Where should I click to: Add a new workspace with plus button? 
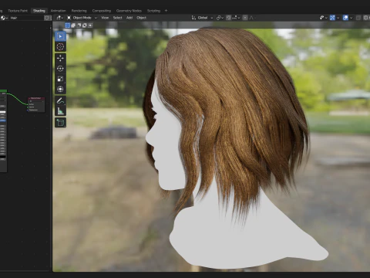(x=166, y=11)
